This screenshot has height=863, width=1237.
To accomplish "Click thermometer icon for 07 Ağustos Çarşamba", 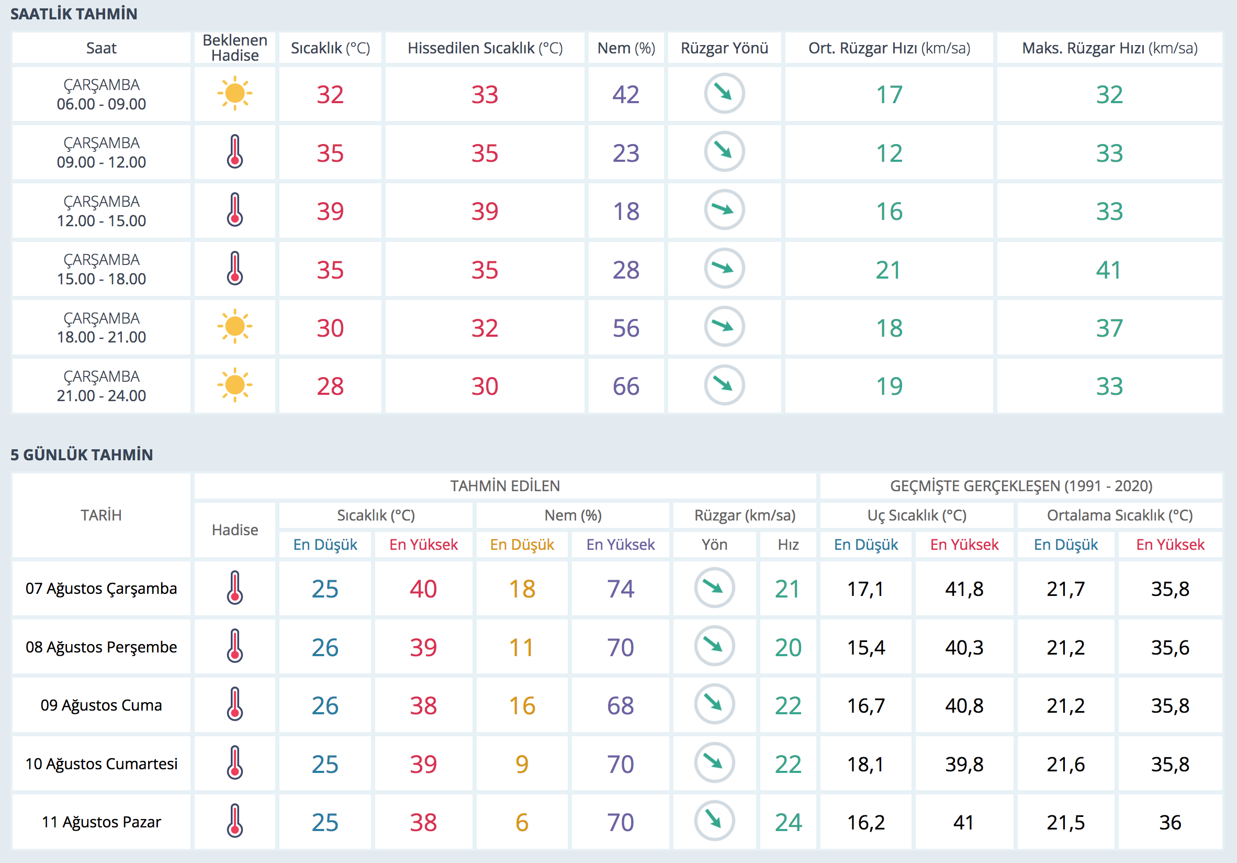I will coord(234,588).
